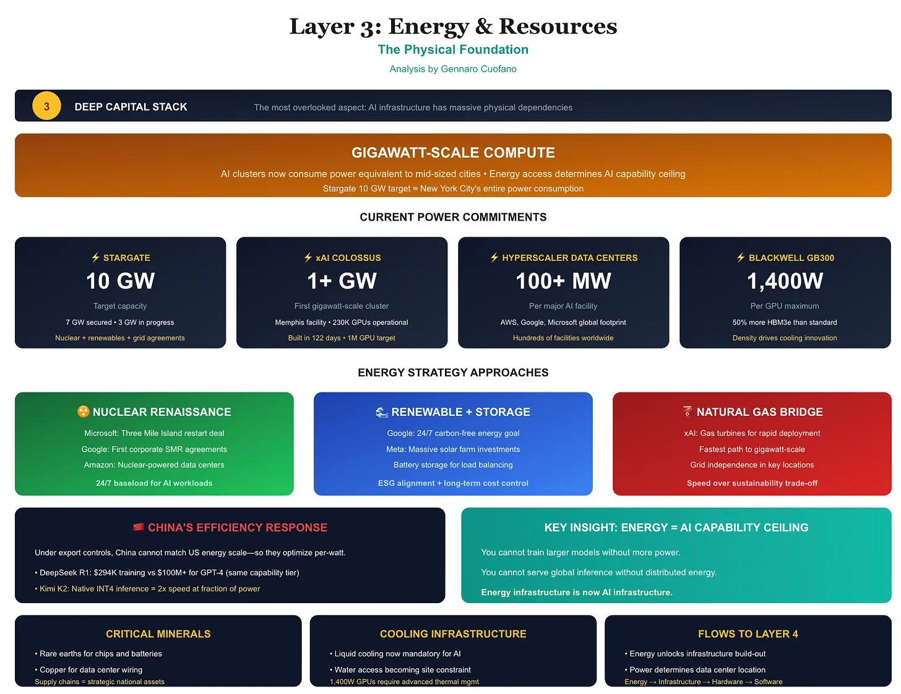The image size is (901, 694).
Task: Click the '100+ MW' value
Action: pos(563,281)
